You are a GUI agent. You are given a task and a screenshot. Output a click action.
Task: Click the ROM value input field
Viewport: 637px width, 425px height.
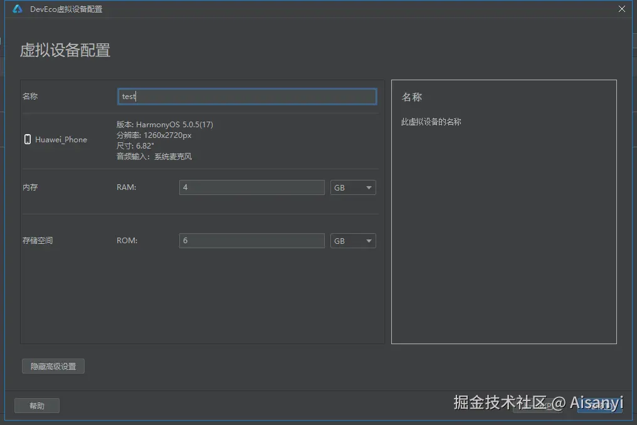click(x=252, y=241)
